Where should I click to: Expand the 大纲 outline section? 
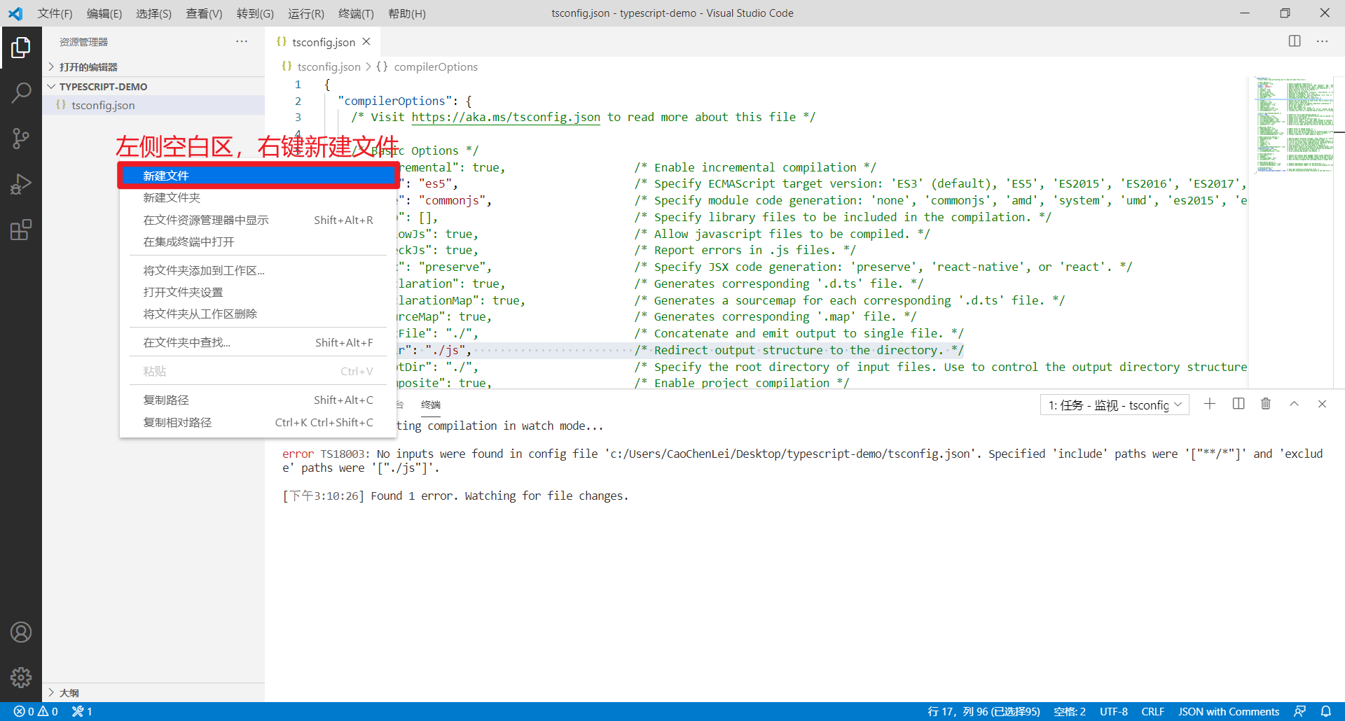(153, 692)
